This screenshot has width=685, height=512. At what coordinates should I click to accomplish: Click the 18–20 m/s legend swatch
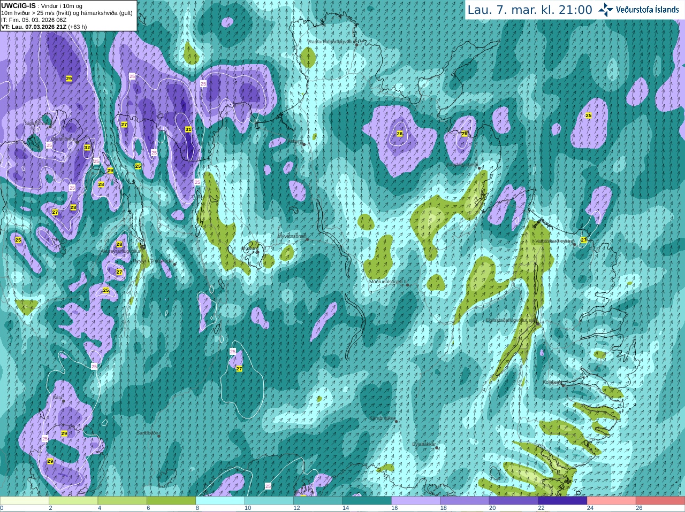(x=465, y=501)
